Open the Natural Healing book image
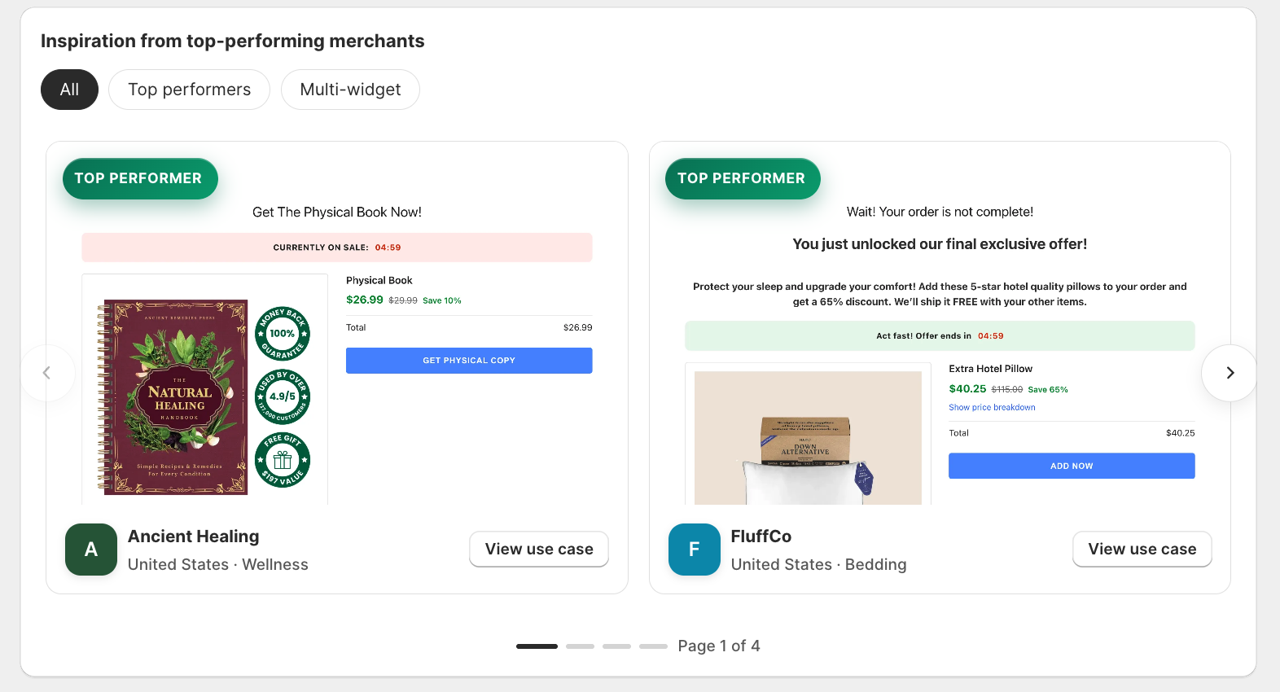The width and height of the screenshot is (1280, 692). (173, 397)
